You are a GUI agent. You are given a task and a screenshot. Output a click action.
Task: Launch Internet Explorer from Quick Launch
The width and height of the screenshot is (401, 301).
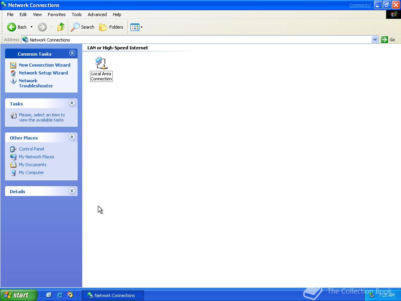click(x=60, y=295)
